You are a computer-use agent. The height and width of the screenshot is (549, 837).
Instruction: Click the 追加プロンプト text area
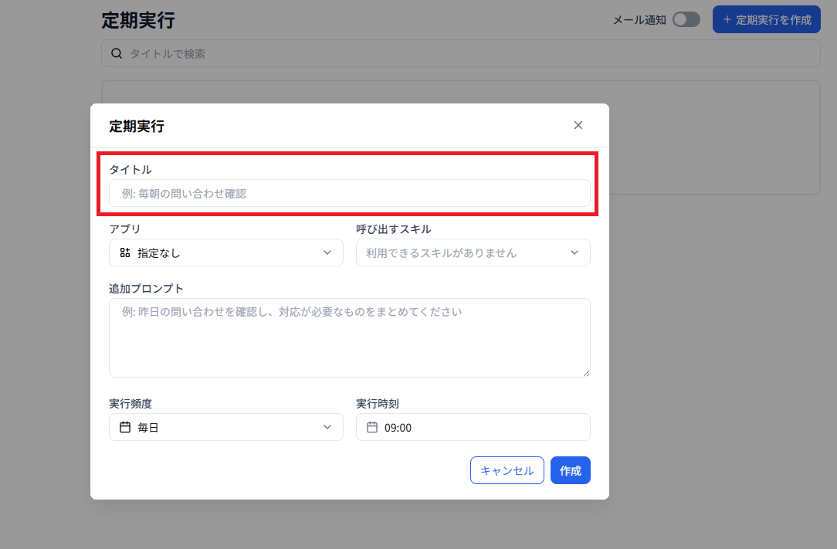(x=350, y=337)
